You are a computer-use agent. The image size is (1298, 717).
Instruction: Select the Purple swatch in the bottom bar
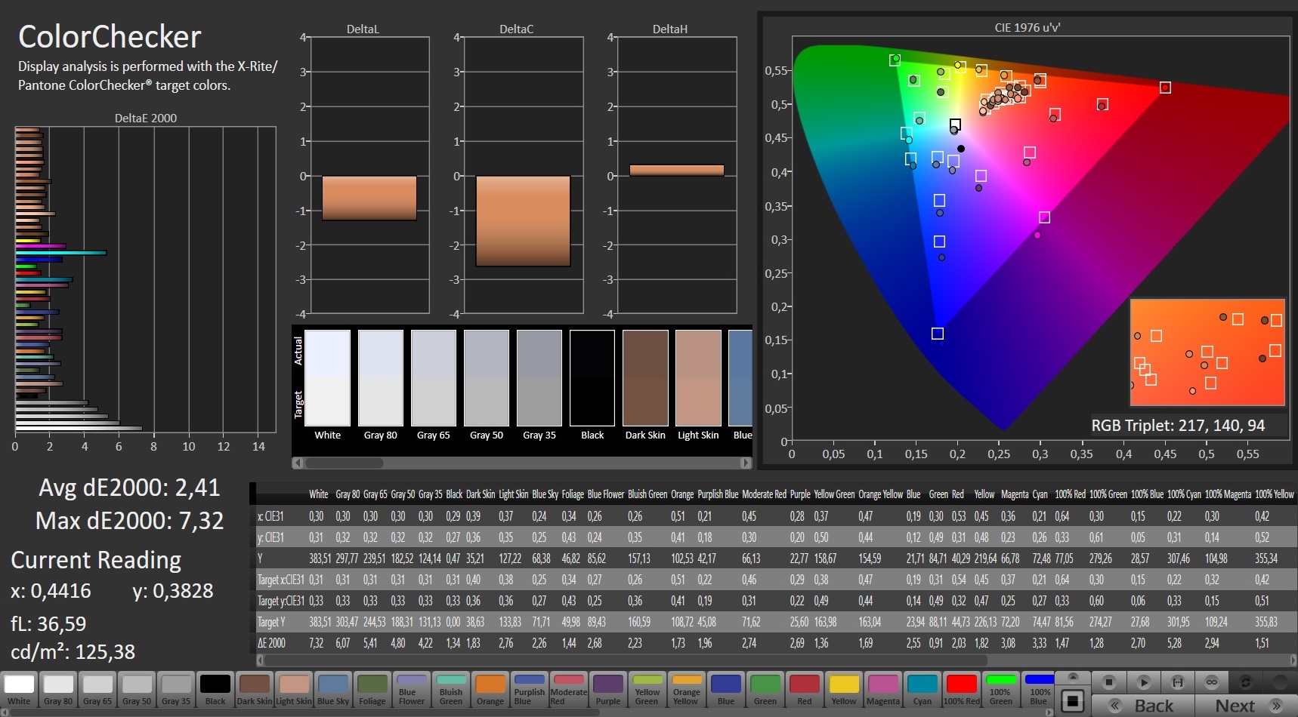pos(608,690)
